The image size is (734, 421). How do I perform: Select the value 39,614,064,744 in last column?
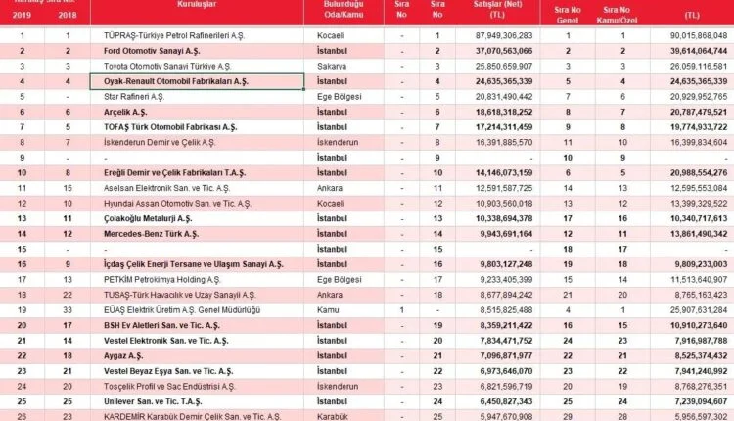pyautogui.click(x=699, y=51)
